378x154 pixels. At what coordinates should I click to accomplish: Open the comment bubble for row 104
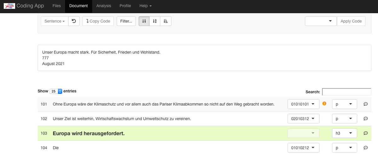coord(366,148)
